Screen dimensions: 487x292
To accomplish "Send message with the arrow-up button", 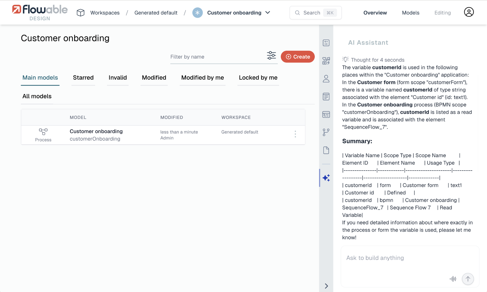I will pyautogui.click(x=468, y=279).
